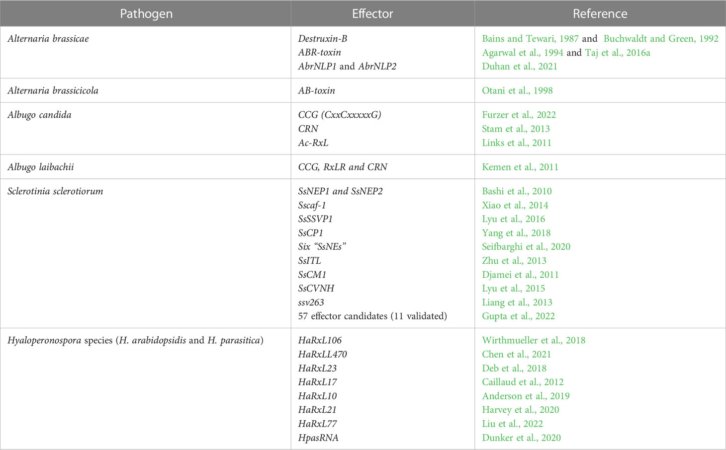Image resolution: width=726 pixels, height=450 pixels.
Task: Click the Gupta et al., 2022 citation
Action: point(518,316)
